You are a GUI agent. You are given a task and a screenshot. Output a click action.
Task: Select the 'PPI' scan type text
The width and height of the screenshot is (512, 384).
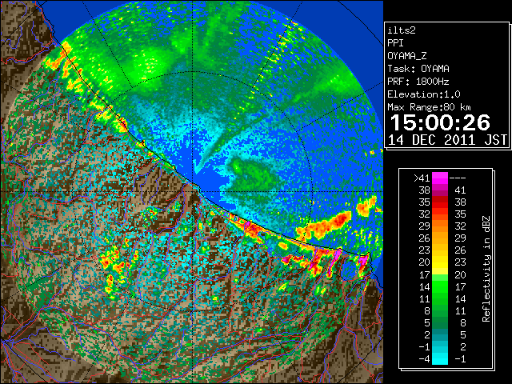tap(395, 43)
